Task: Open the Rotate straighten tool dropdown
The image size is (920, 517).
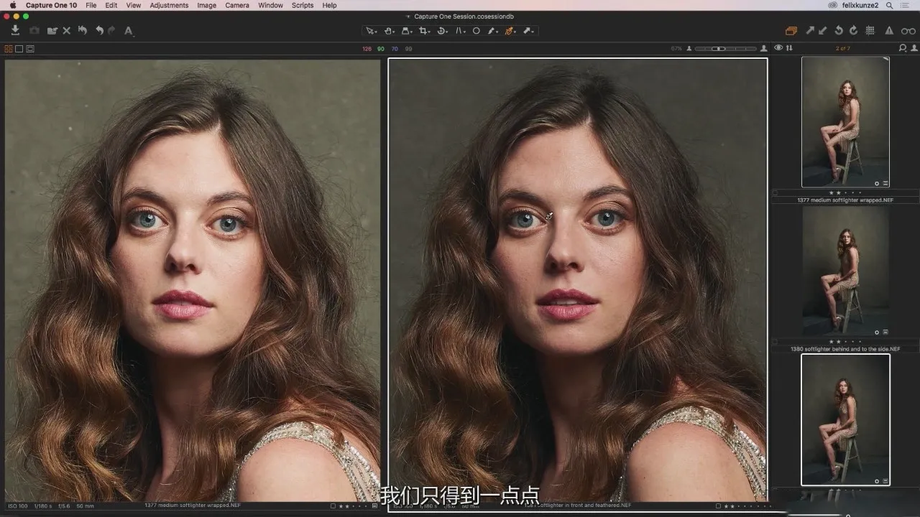Action: 442,31
